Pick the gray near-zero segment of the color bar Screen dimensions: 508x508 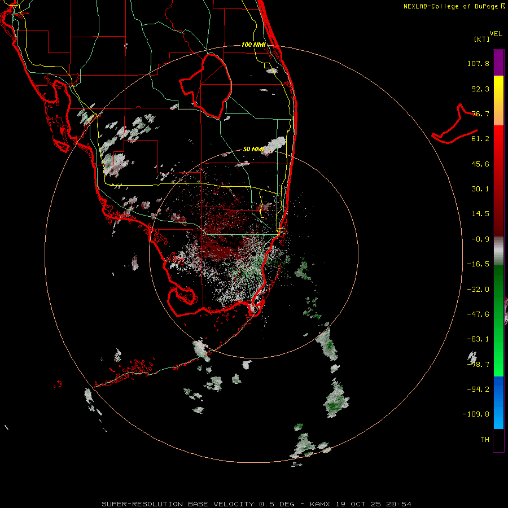pyautogui.click(x=498, y=250)
